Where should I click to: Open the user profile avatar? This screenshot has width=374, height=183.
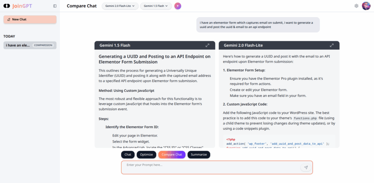pyautogui.click(x=366, y=6)
